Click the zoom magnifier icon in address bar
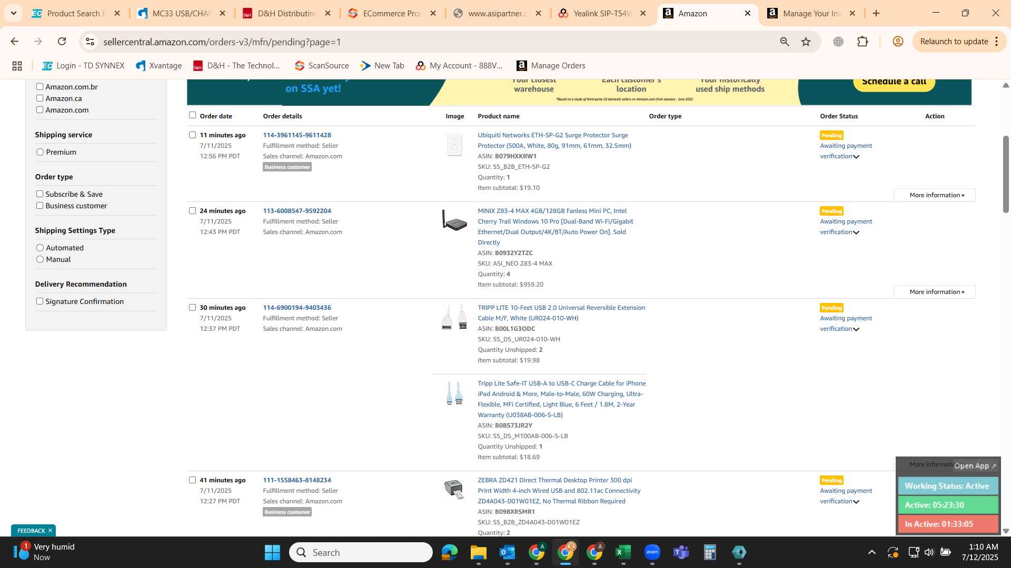 coord(785,42)
